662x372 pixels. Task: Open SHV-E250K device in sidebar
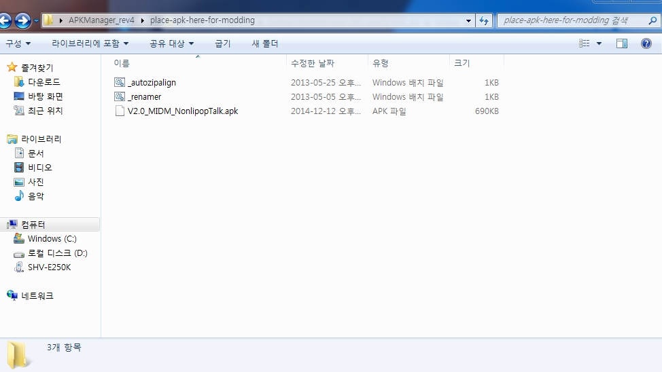pyautogui.click(x=49, y=267)
